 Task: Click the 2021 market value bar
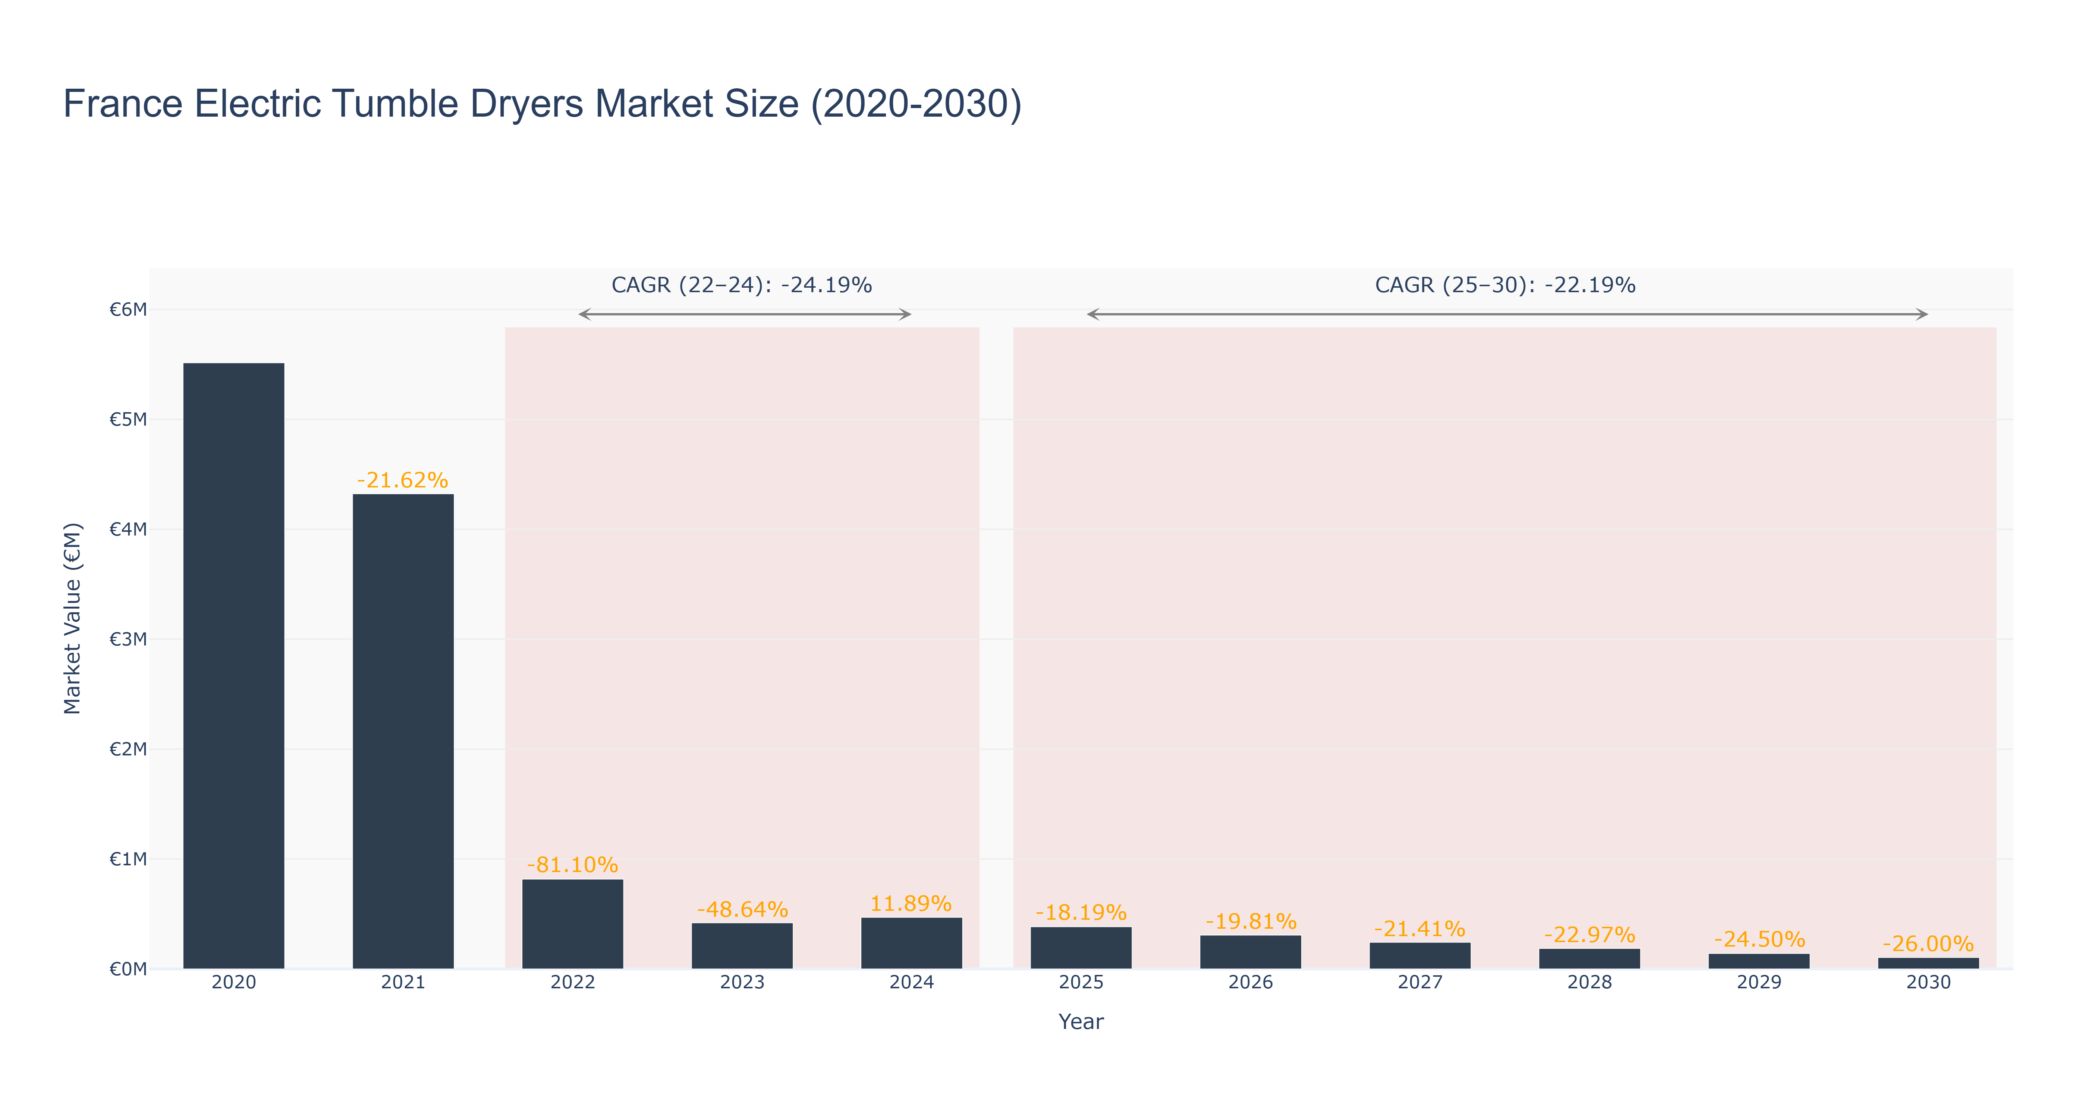point(403,732)
